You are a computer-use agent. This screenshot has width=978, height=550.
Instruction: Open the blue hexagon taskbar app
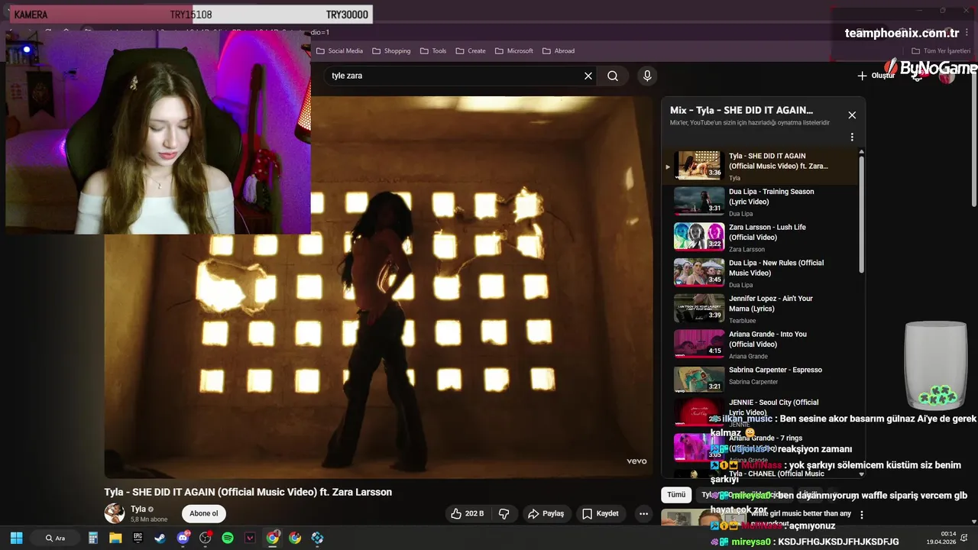tap(317, 538)
